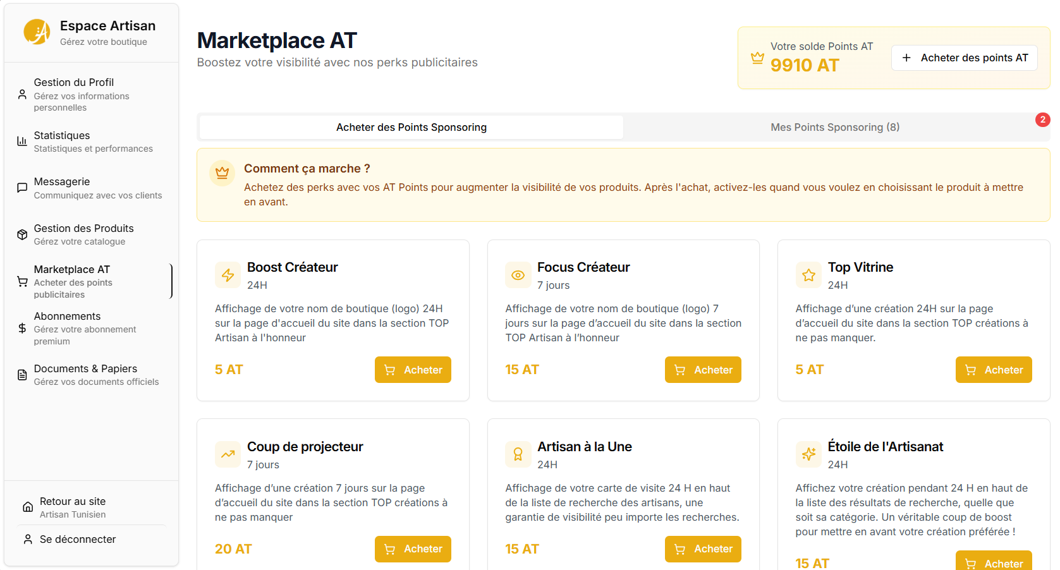Click the award ribbon Artisan à la Une icon
Screen dimensions: 1060x570
tap(518, 454)
